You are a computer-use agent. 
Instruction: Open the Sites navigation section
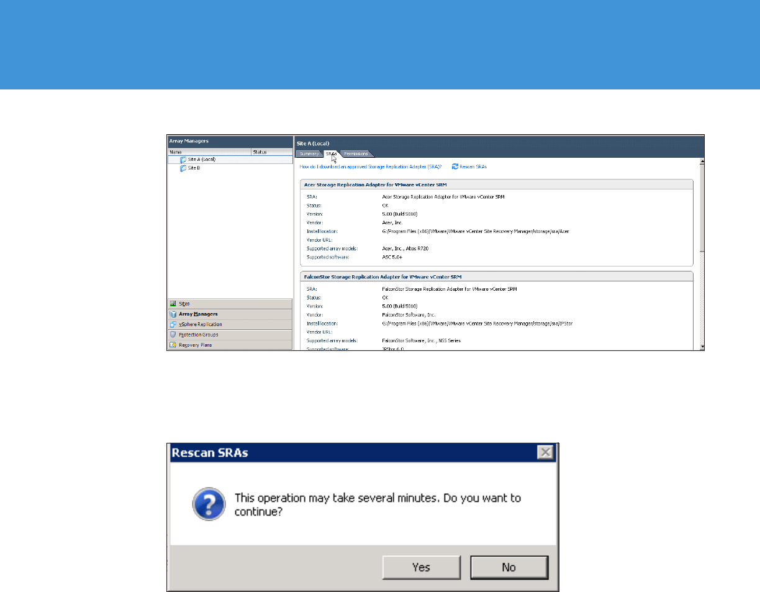[230, 303]
